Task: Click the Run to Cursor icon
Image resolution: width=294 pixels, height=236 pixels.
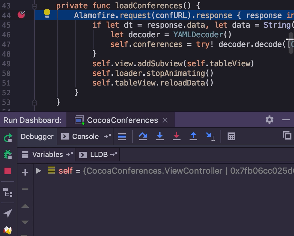Action: 210,136
